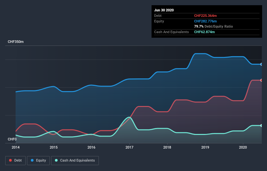Click the 2015 x-axis label
This screenshot has height=171, width=267.
point(54,147)
